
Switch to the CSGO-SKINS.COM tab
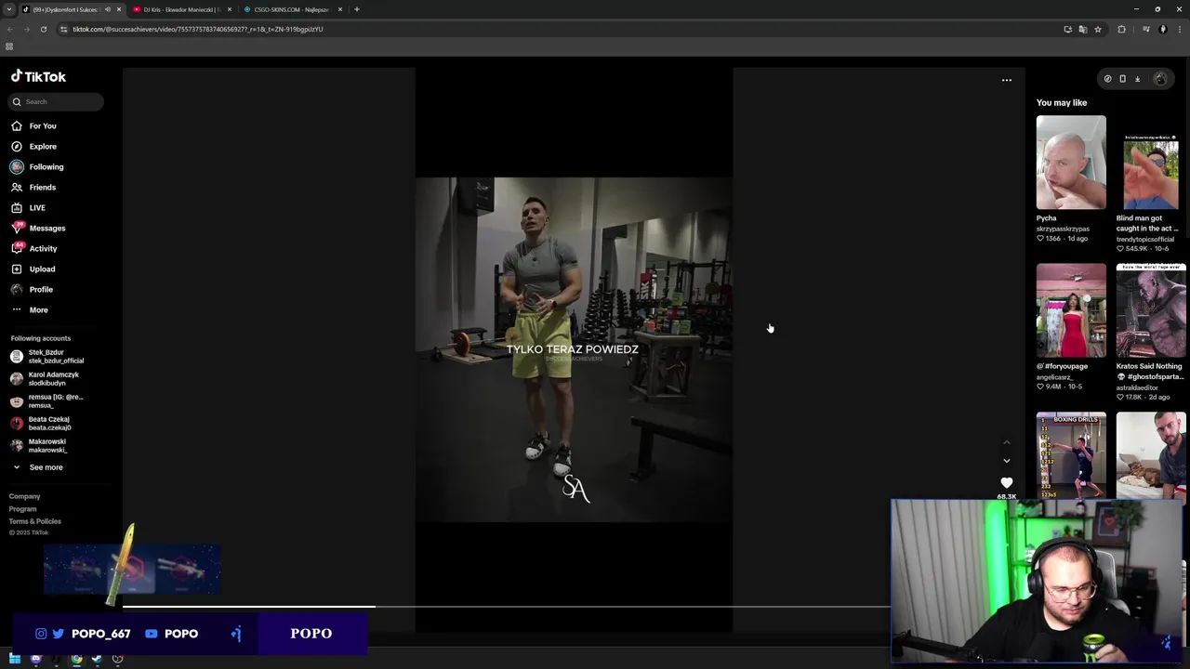coord(291,9)
